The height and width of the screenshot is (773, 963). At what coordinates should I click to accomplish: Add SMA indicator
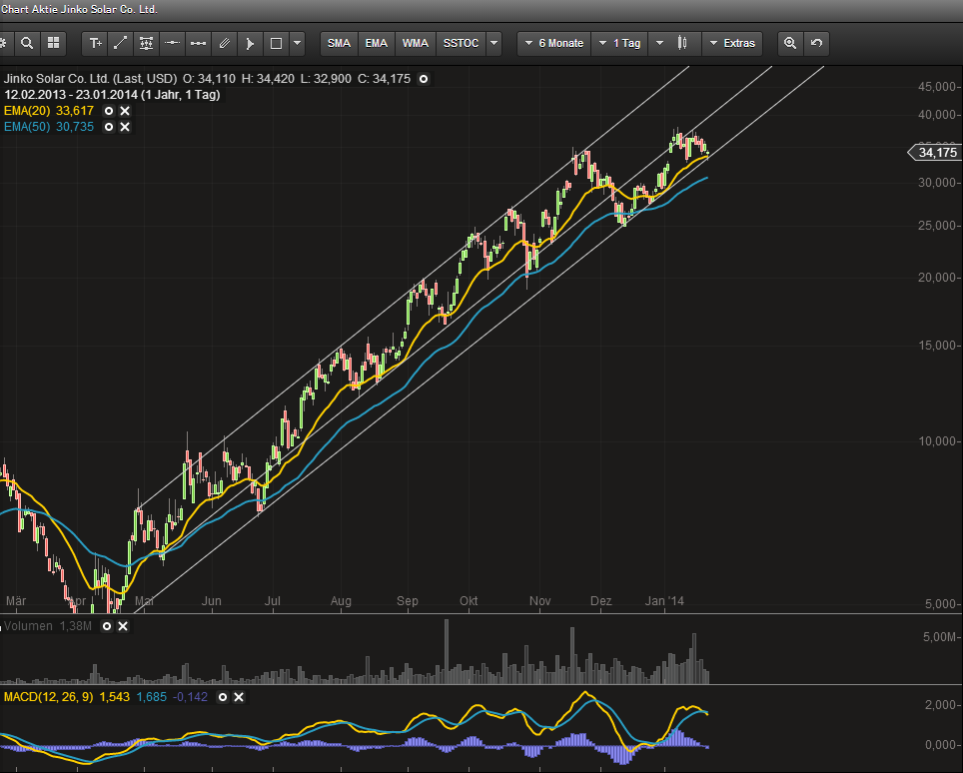click(x=339, y=43)
